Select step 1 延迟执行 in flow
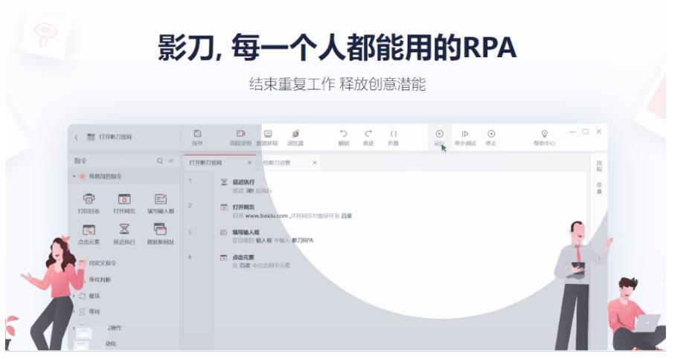695x359 pixels. [x=244, y=182]
